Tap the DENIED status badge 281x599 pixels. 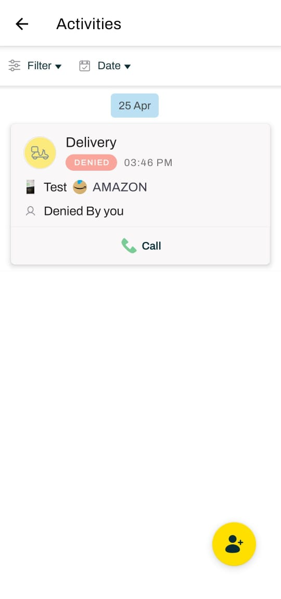point(91,162)
